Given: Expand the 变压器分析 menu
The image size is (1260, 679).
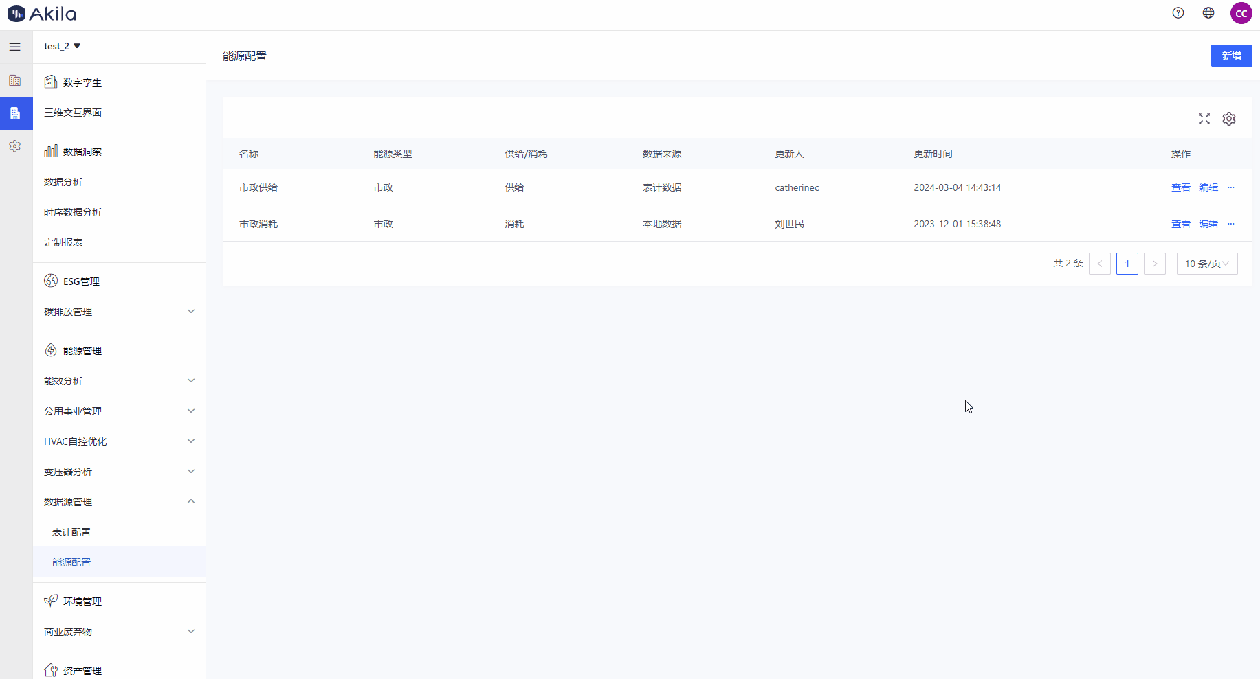Looking at the screenshot, I should click(x=119, y=472).
